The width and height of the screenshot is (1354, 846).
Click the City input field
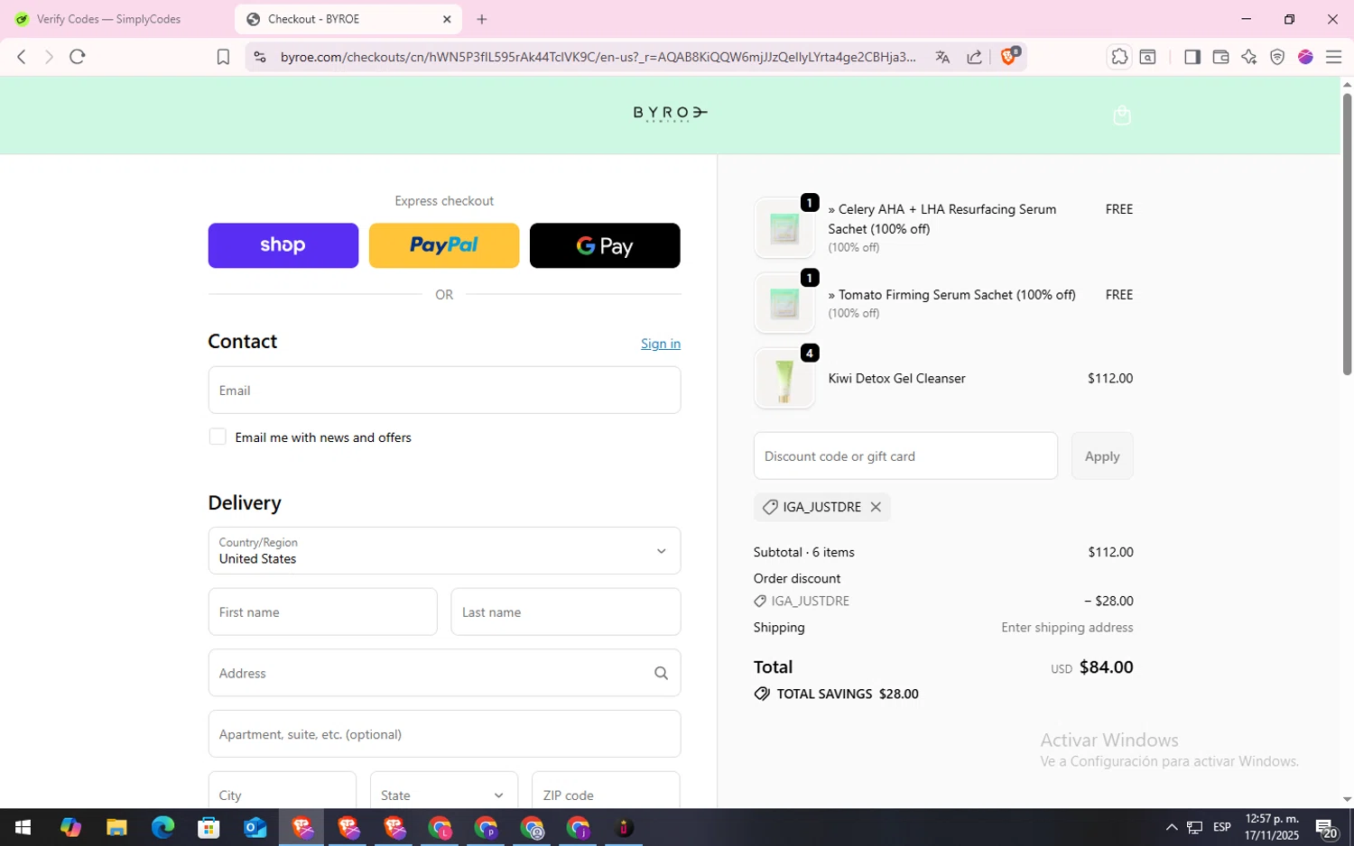(283, 794)
